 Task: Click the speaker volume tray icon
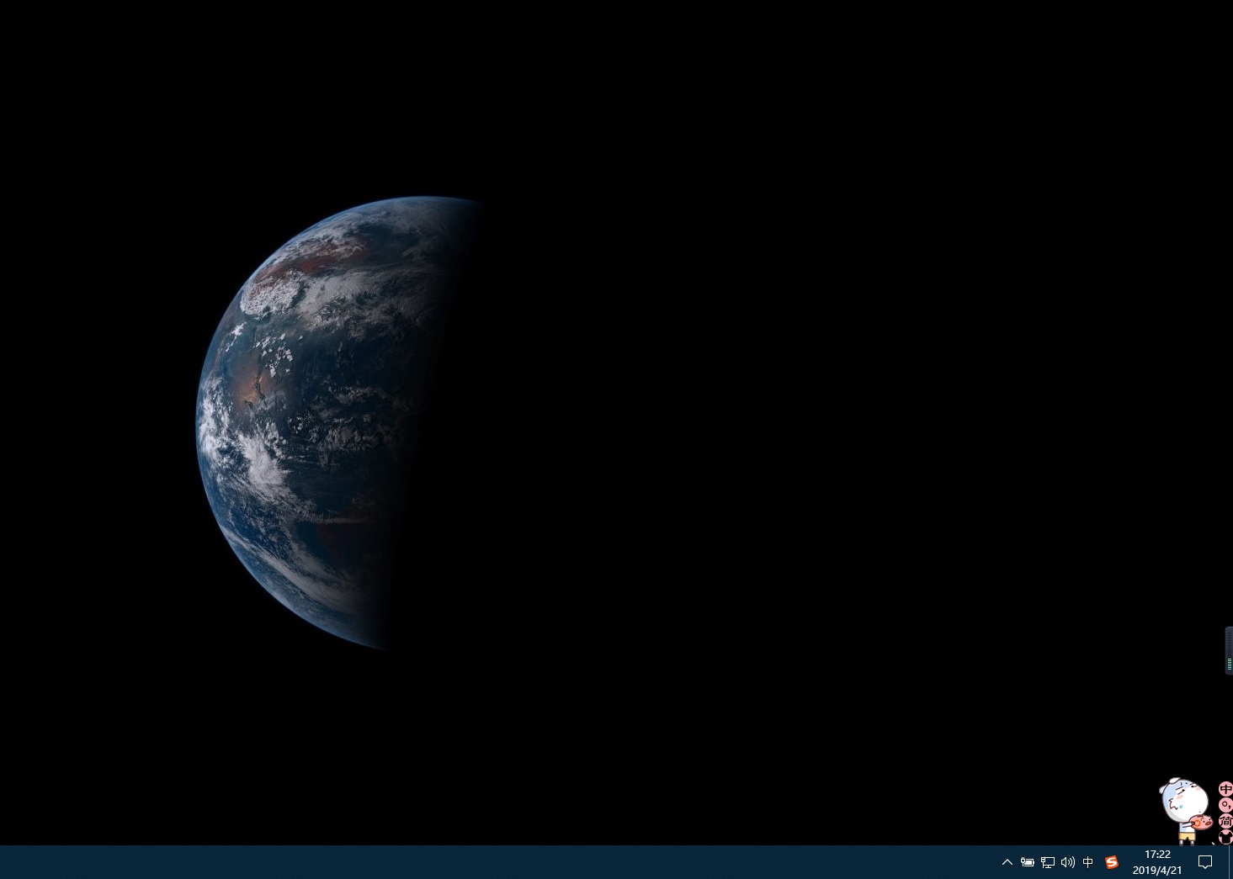(x=1068, y=862)
